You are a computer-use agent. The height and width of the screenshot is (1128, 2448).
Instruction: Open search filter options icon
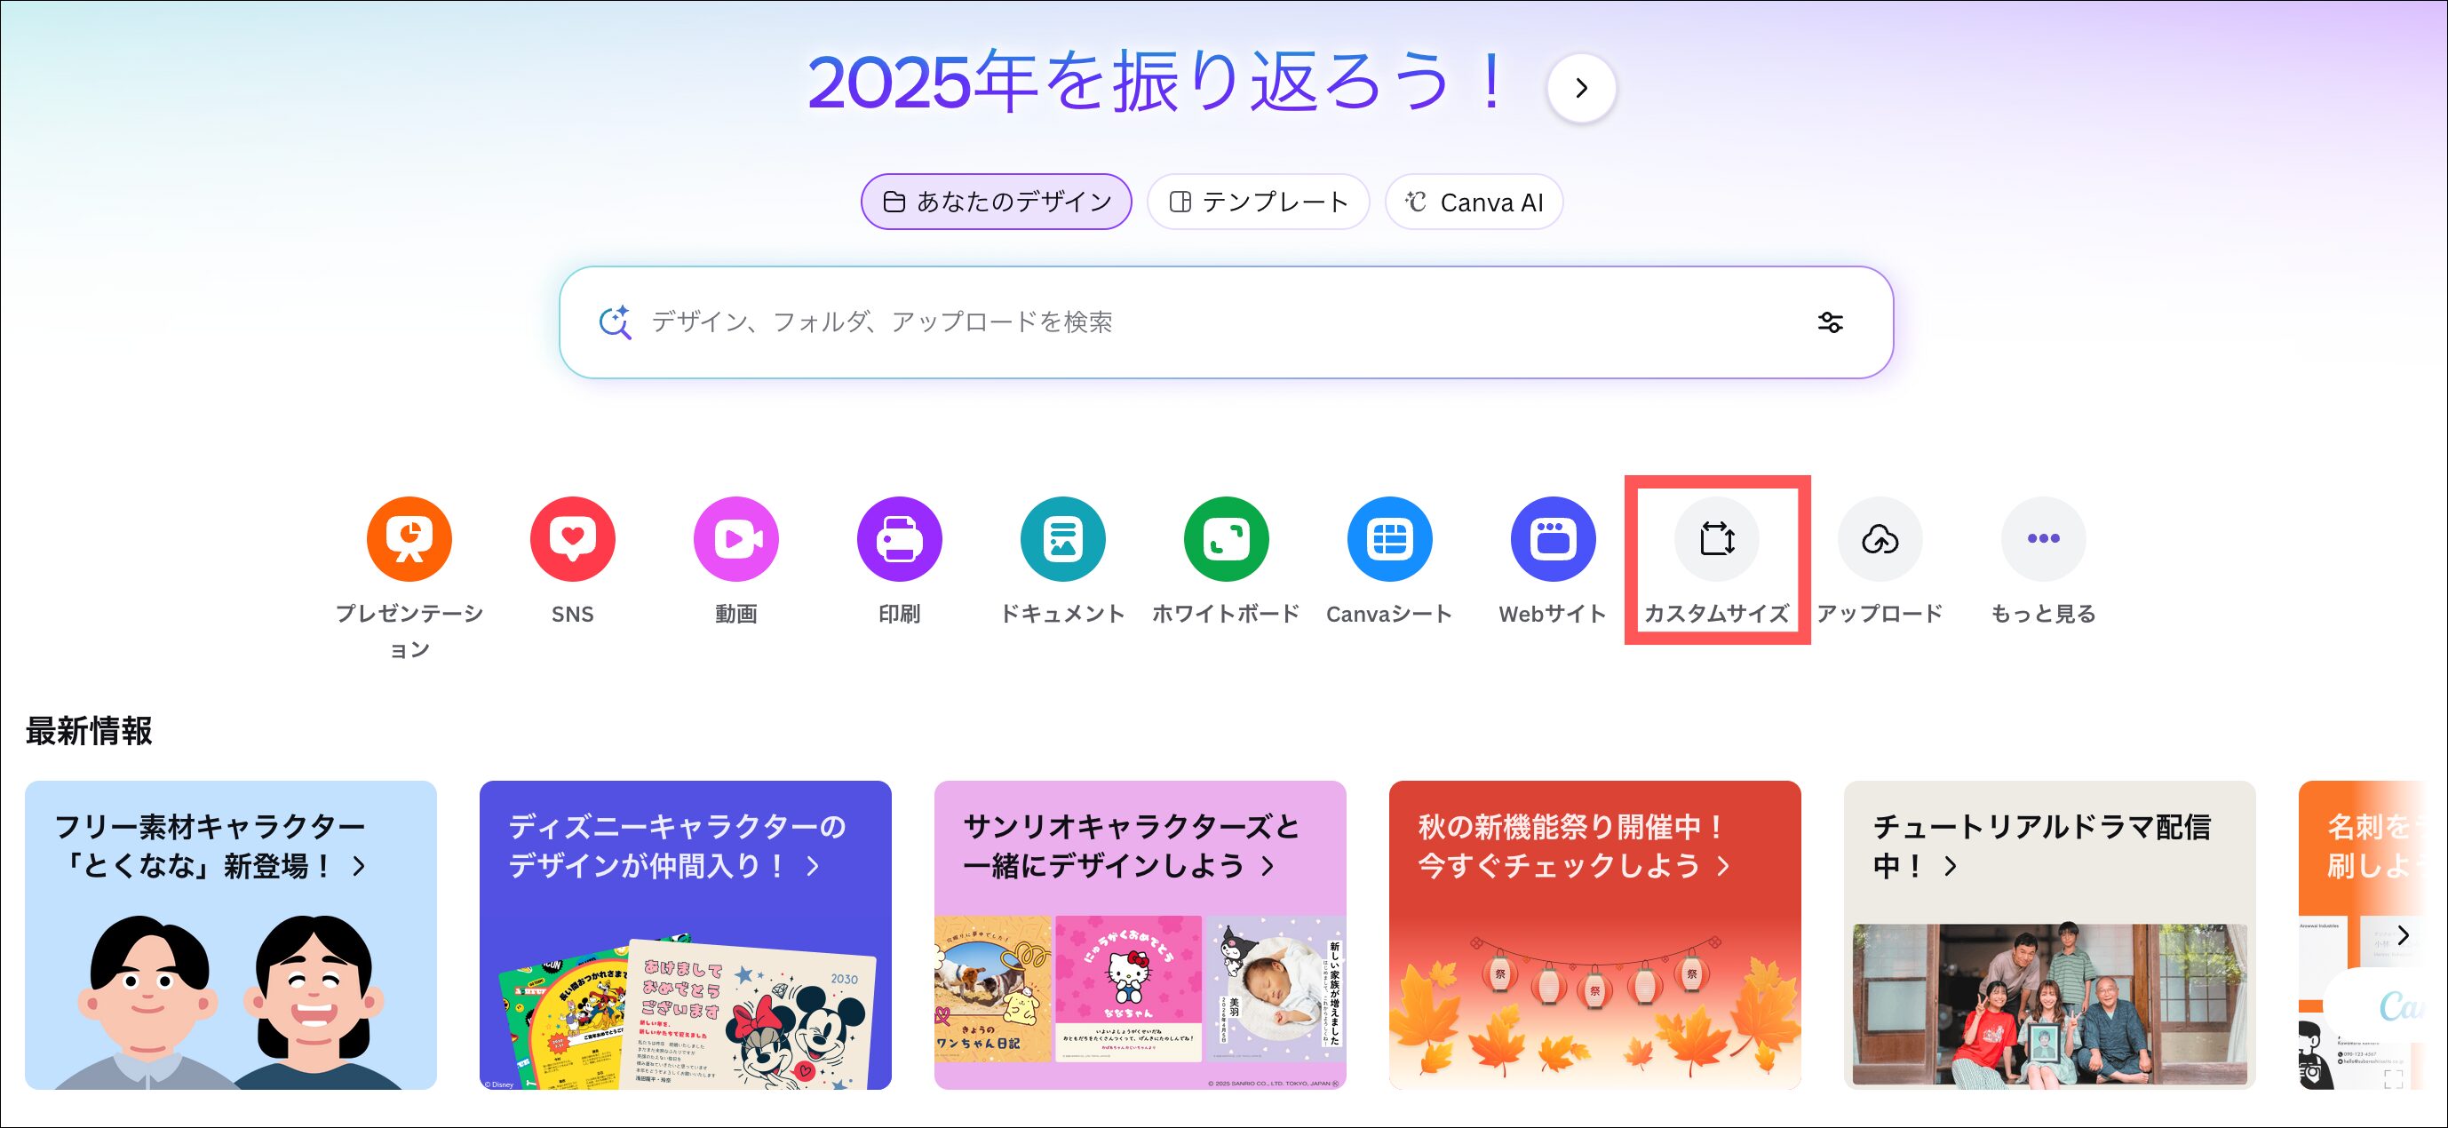tap(1831, 323)
